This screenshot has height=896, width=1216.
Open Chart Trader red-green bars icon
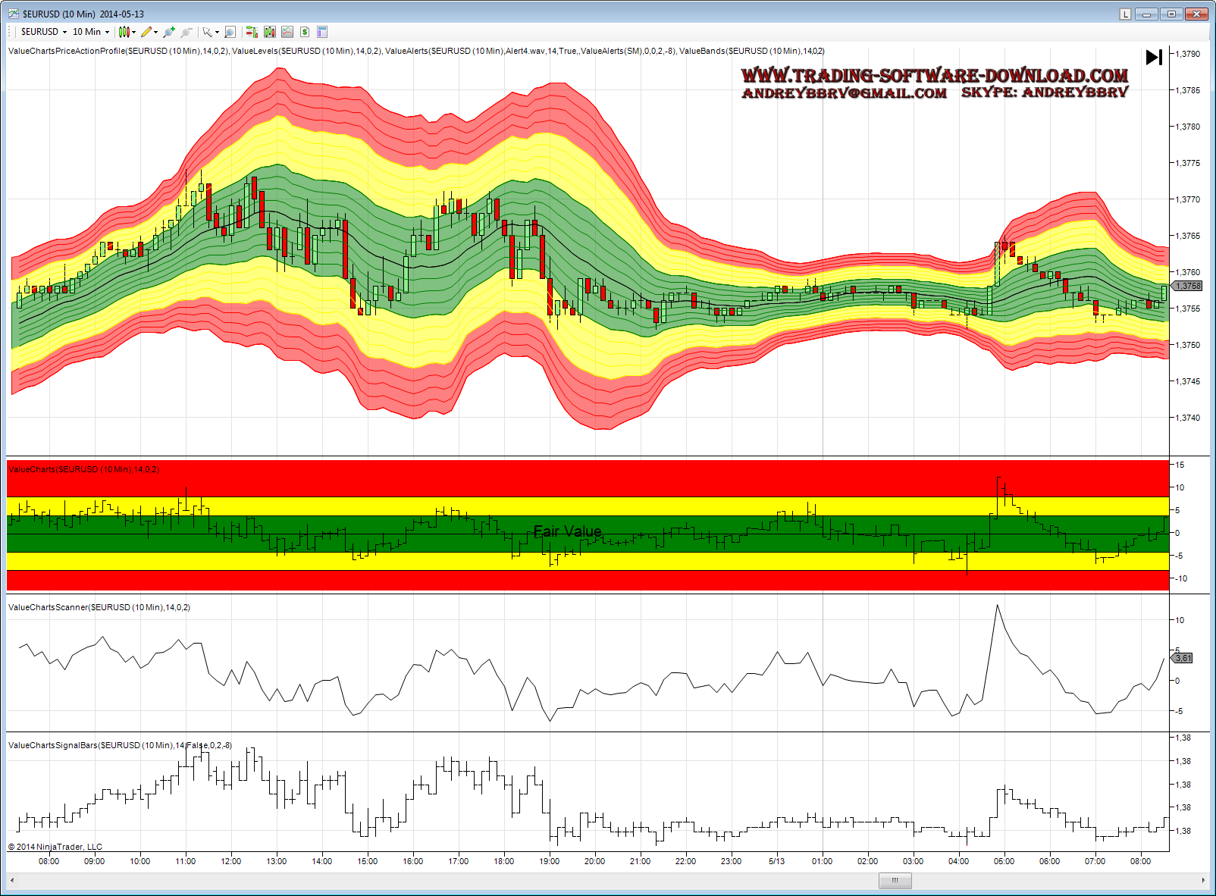(x=252, y=32)
